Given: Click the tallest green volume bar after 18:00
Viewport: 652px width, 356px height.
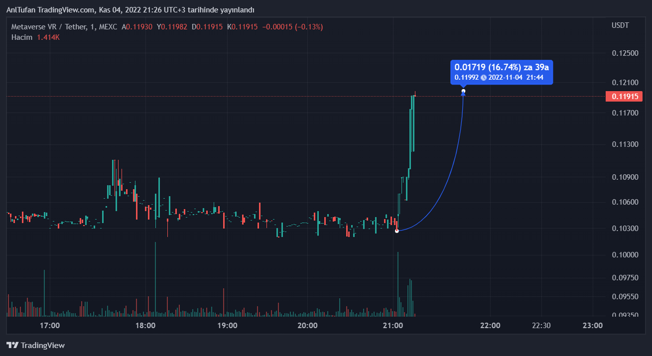Looking at the screenshot, I should click(x=155, y=279).
